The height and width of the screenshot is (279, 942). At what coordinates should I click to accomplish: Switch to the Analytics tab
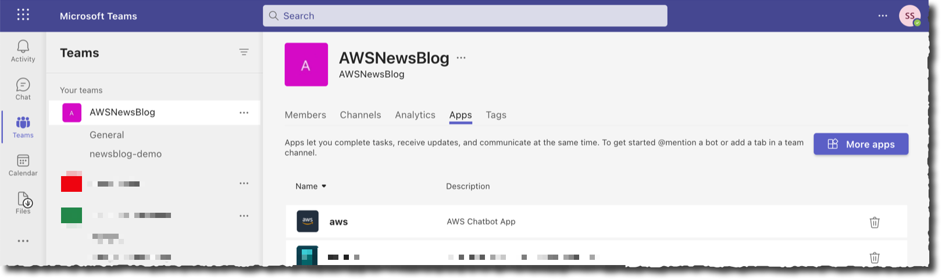(x=415, y=115)
